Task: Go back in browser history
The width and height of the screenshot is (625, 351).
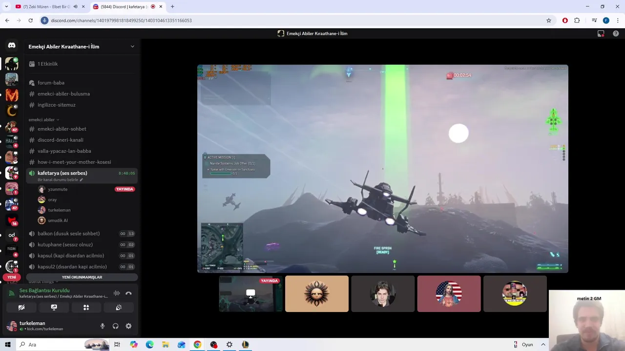Action: click(7, 20)
